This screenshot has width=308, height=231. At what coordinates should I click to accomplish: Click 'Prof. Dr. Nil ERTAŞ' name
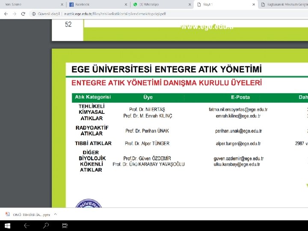point(147,110)
